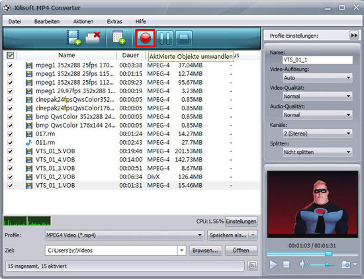Sort the list by the Dauer column header
This screenshot has height=279, width=364.
pos(130,55)
